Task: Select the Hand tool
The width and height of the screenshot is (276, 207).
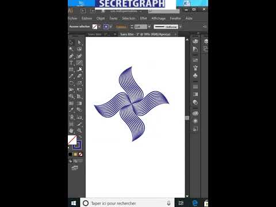Action: (x=71, y=131)
